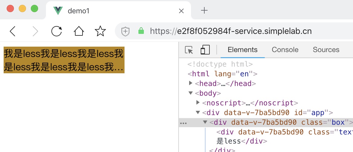Select the <!doctype html> line
This screenshot has width=353, height=152.
(x=220, y=64)
